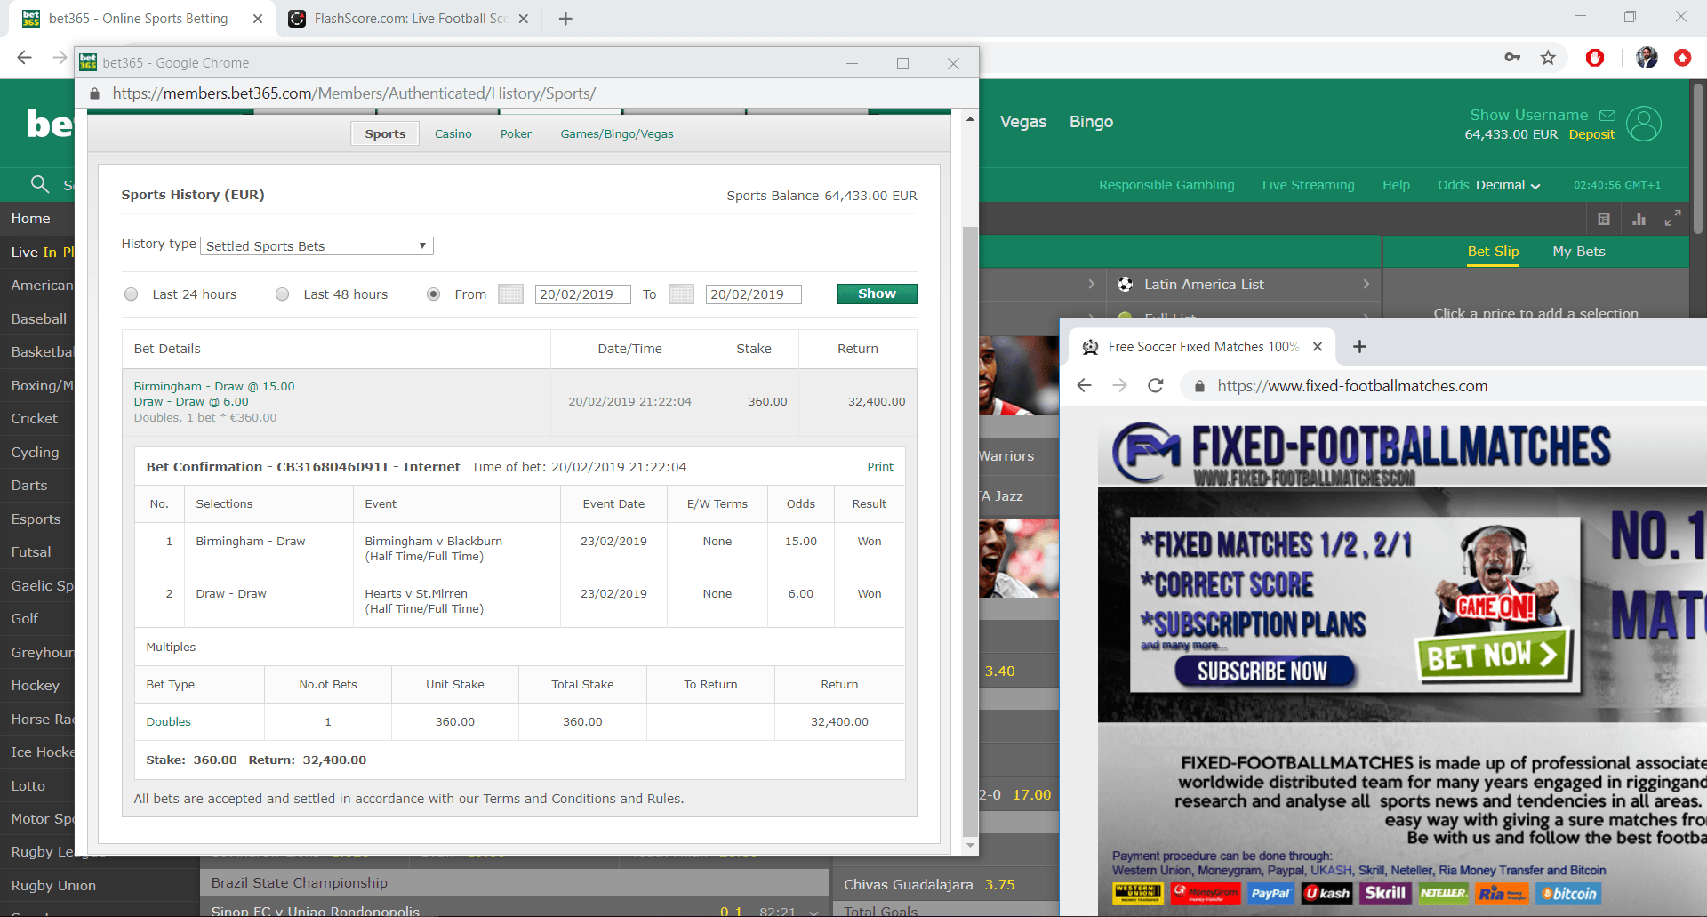Go back in the fixed-footballmatches window
This screenshot has width=1707, height=917.
pyautogui.click(x=1084, y=385)
